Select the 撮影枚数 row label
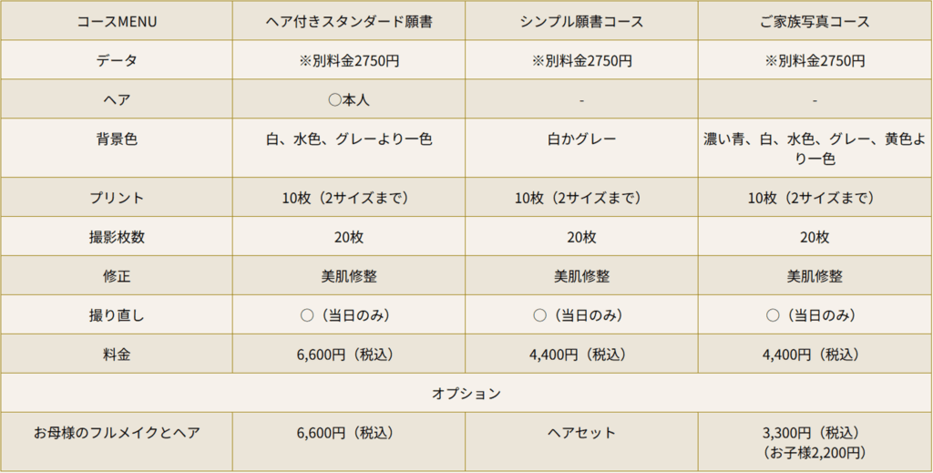Viewport: 933px width, 473px height. click(x=117, y=237)
